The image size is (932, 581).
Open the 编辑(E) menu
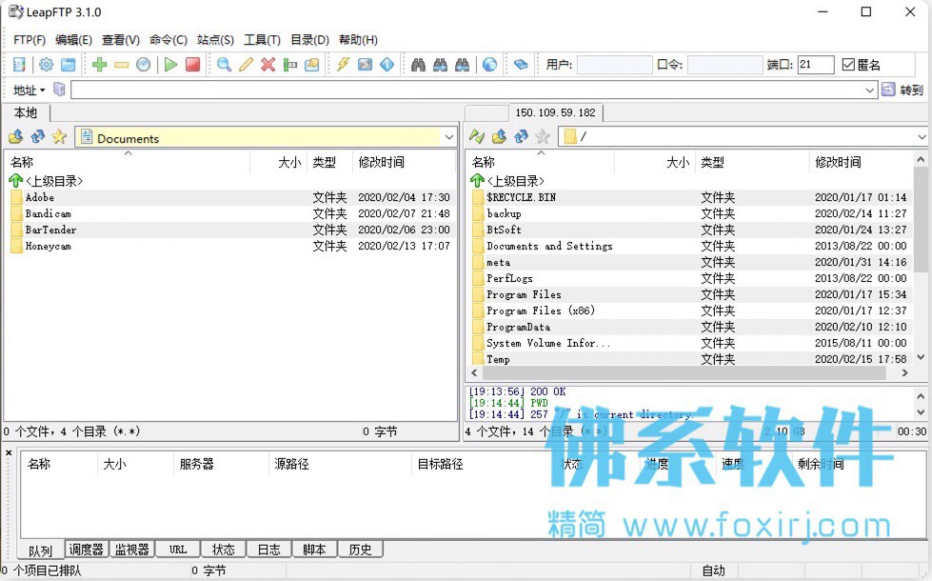click(73, 40)
